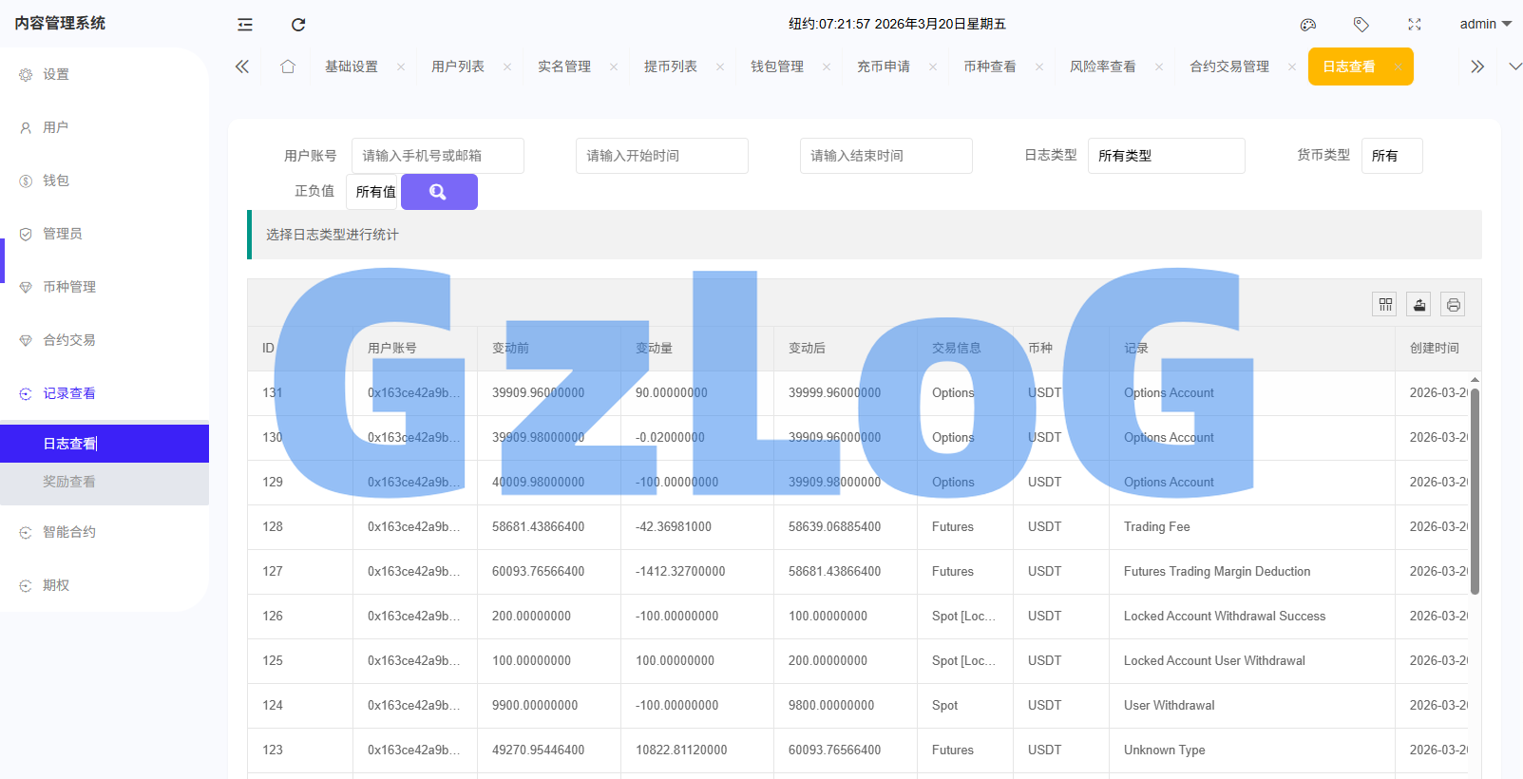Click the purple search button

click(x=439, y=192)
